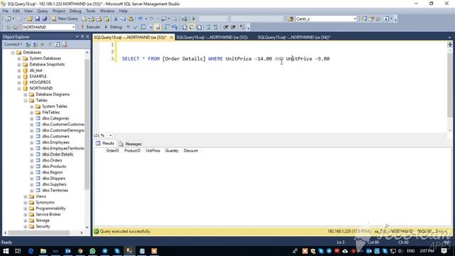The height and width of the screenshot is (256, 455).
Task: Open the editor zoom level dropdown
Action: pyautogui.click(x=111, y=136)
